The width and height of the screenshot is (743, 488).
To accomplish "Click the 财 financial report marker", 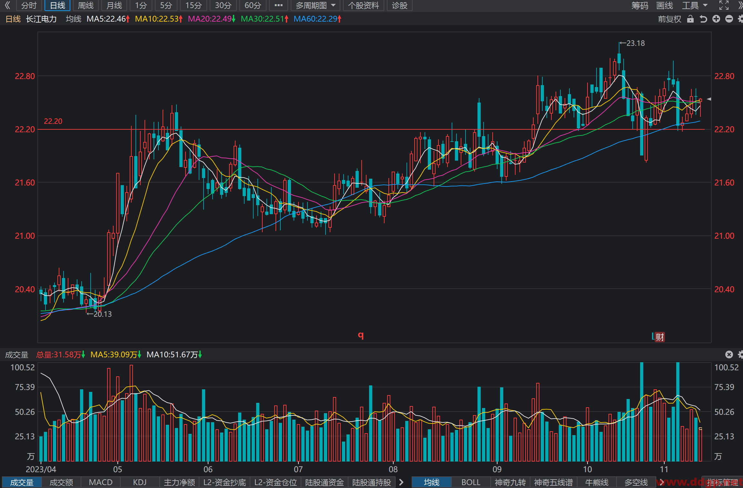I will click(x=660, y=337).
